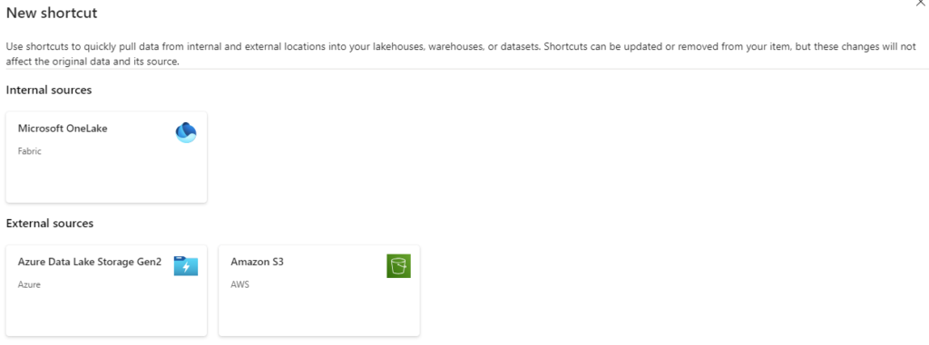Click the Fabric label under OneLake
The width and height of the screenshot is (929, 345).
pos(30,151)
